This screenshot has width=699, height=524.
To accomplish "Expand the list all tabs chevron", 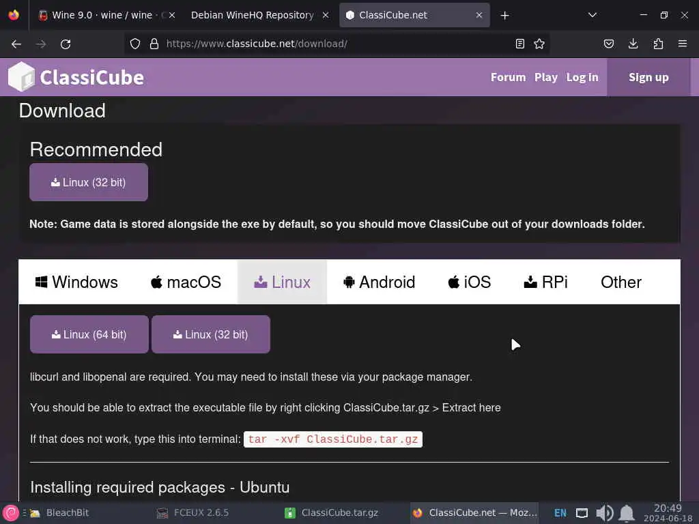I will (x=593, y=15).
